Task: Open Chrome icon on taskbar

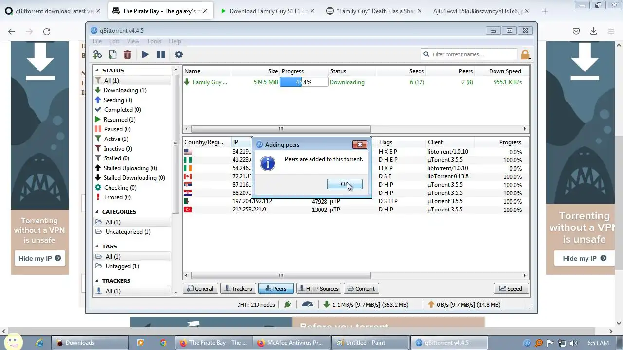Action: click(163, 343)
